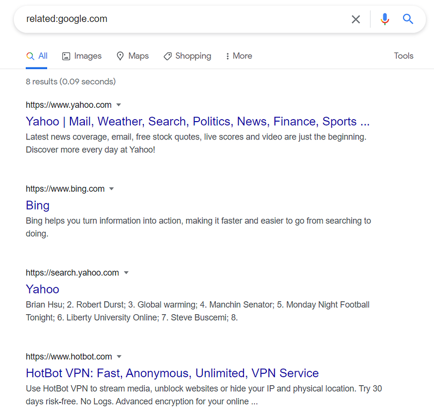This screenshot has height=411, width=434.
Task: Expand the dropdown arrow beside www.hotbot.com URL
Action: coord(119,357)
